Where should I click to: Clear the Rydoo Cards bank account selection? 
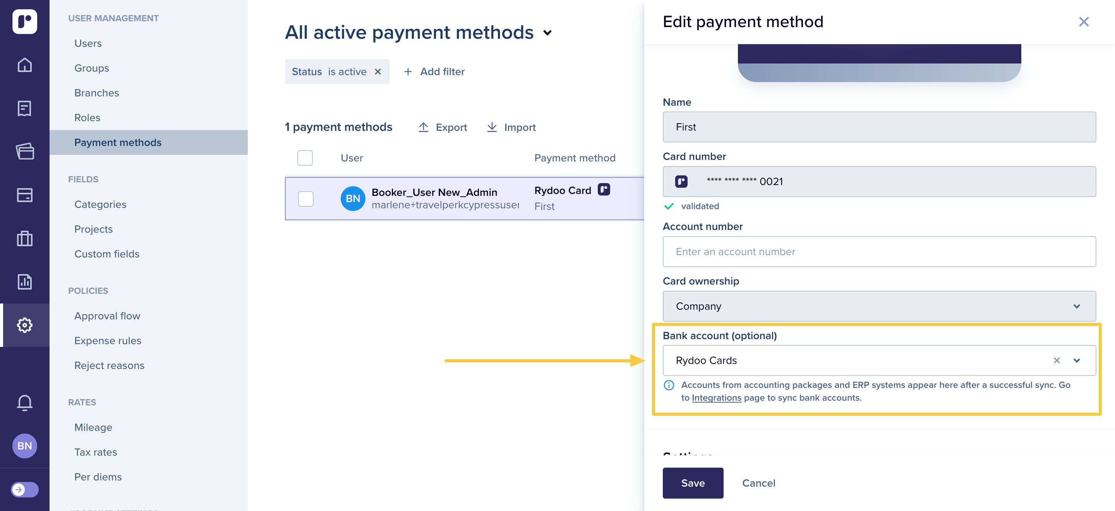(1057, 360)
